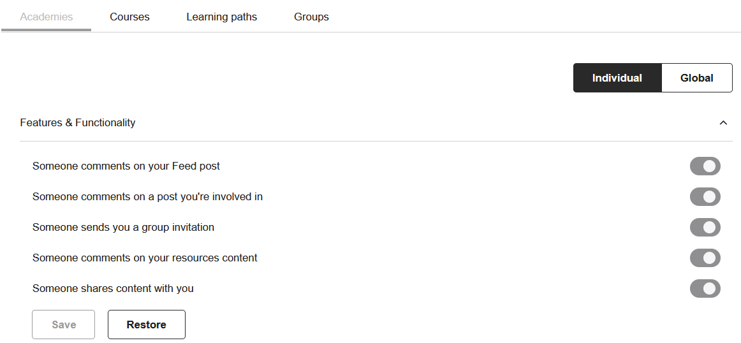
Task: Click the Features & Functionality section heading
Action: click(x=78, y=123)
